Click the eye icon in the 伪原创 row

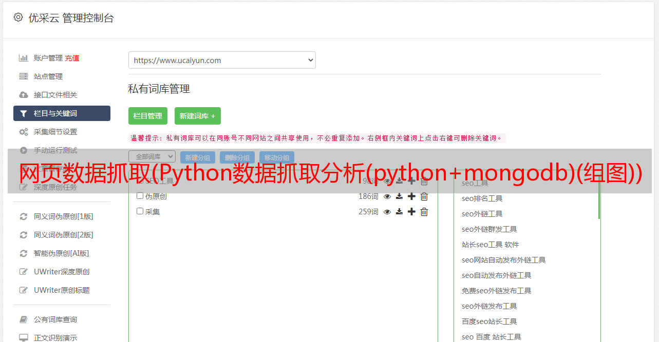[387, 196]
